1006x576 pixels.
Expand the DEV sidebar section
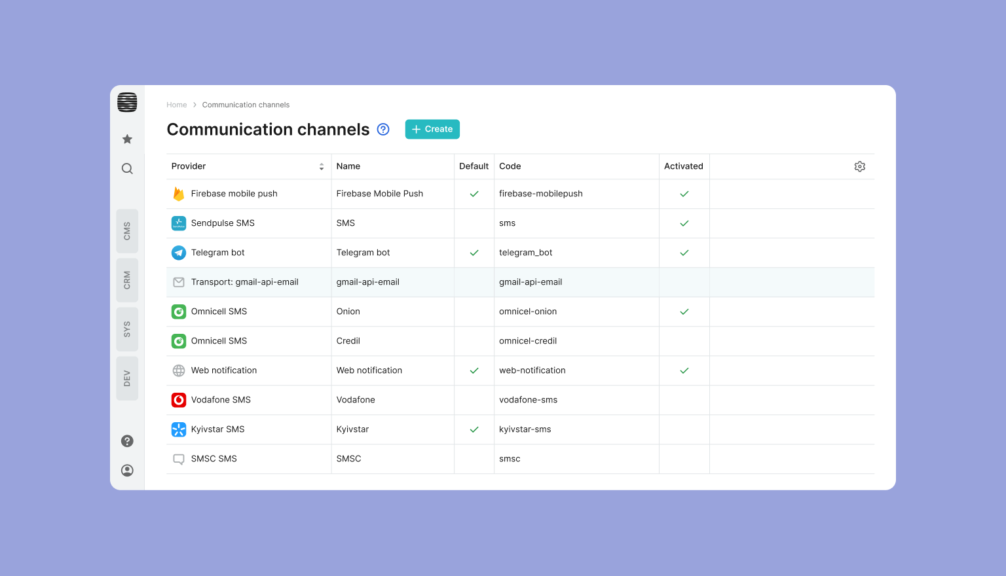coord(127,378)
